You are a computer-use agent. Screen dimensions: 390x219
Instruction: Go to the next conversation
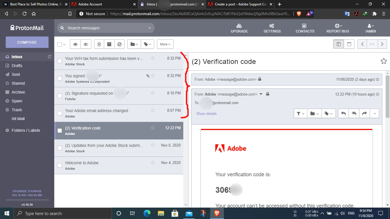382,44
